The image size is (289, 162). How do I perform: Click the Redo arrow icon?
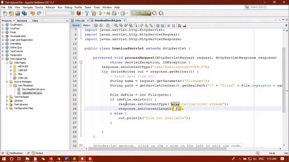tap(39, 13)
